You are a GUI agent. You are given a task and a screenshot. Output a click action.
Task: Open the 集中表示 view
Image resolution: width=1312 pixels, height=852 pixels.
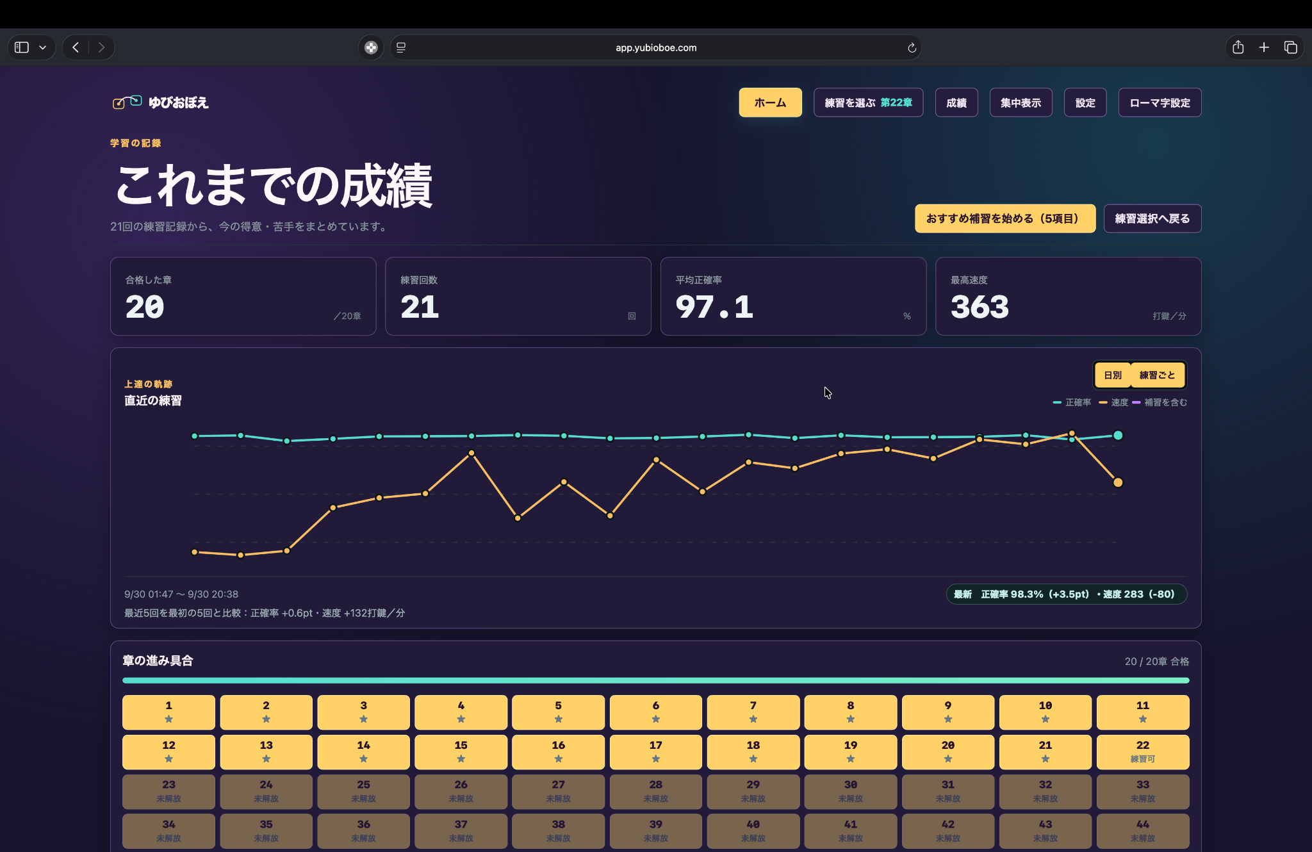tap(1021, 102)
